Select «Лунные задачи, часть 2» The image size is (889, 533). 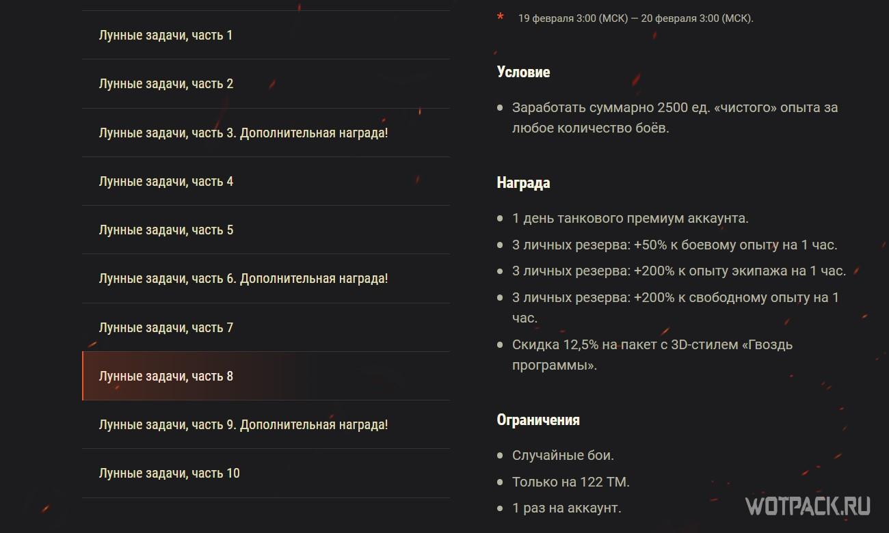(166, 83)
